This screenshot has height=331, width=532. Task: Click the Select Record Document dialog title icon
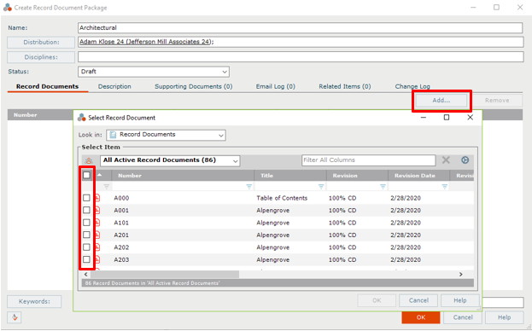coord(82,118)
